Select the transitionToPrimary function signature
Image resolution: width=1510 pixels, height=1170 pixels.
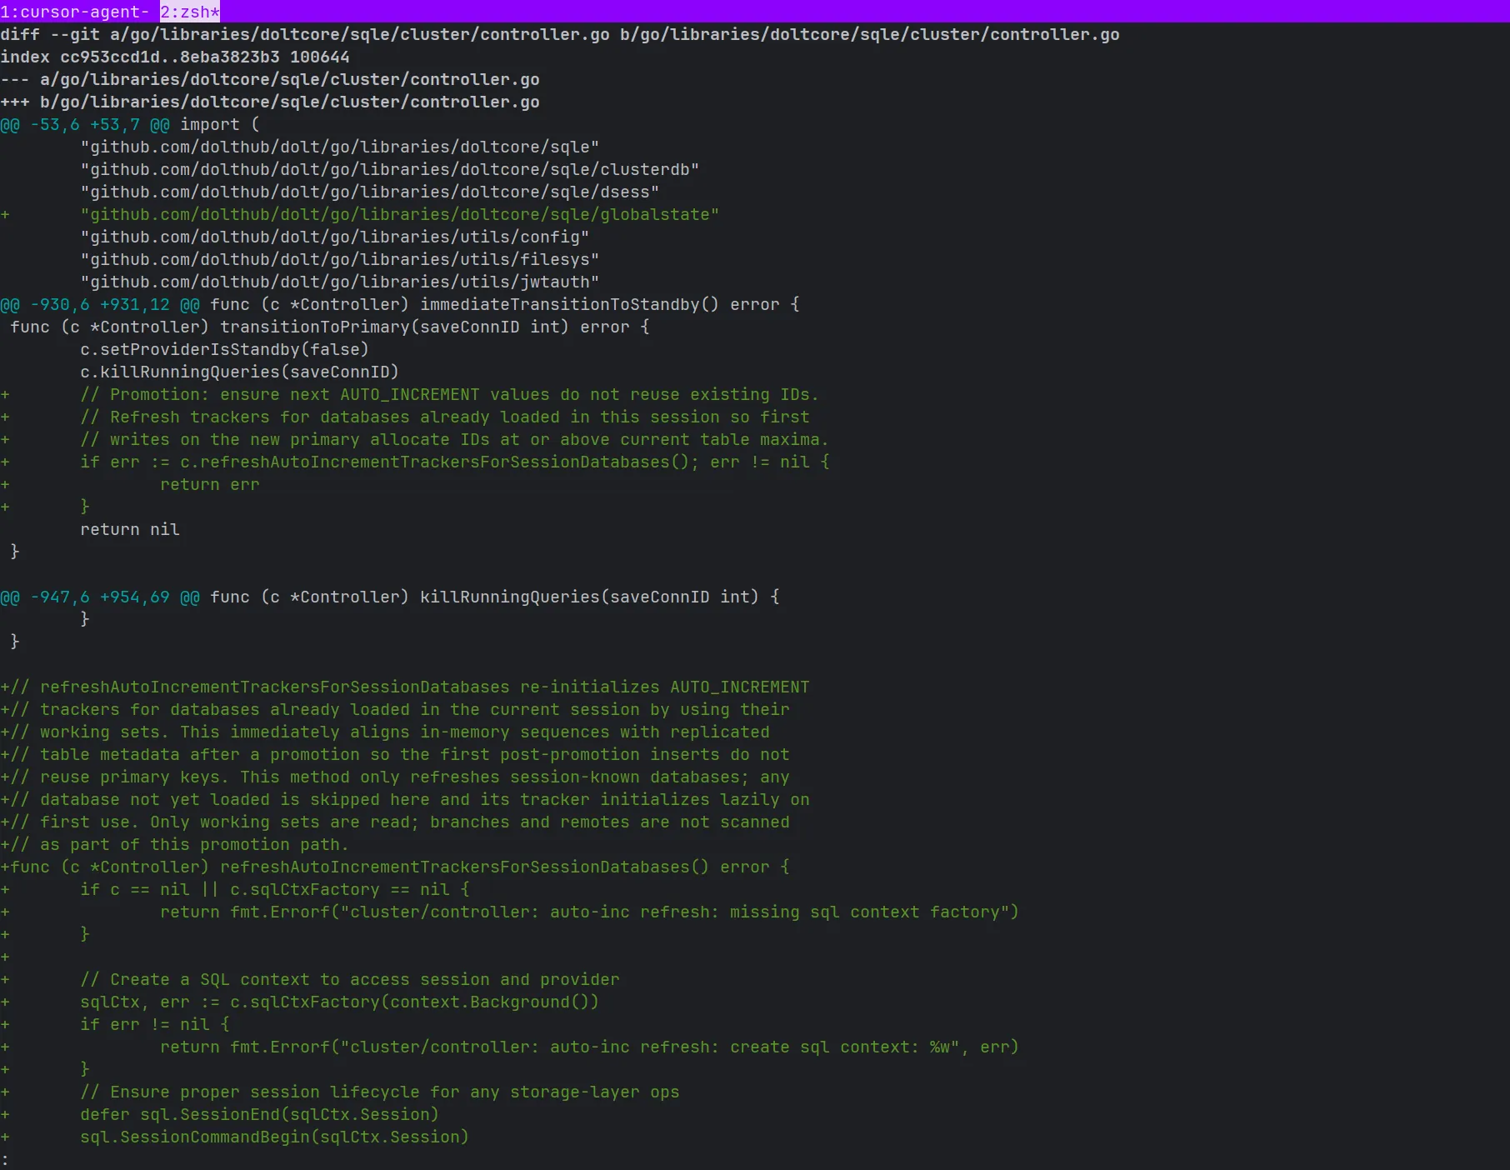[x=329, y=327]
